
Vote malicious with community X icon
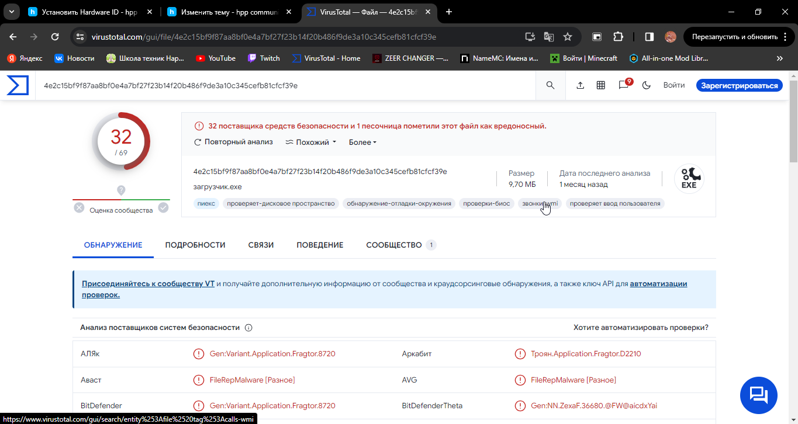(x=79, y=207)
